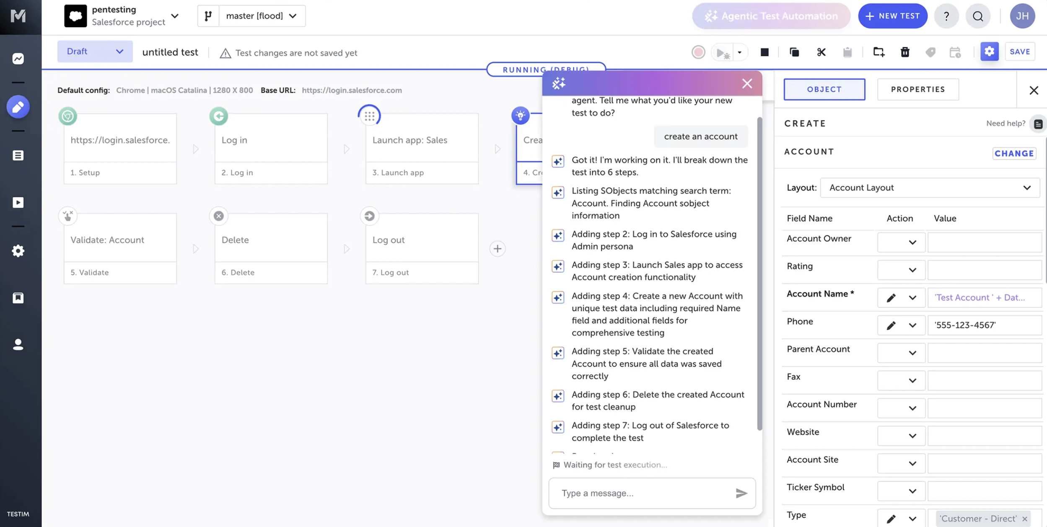Viewport: 1047px width, 527px height.
Task: Click the trash delete icon in toolbar
Action: click(x=905, y=52)
